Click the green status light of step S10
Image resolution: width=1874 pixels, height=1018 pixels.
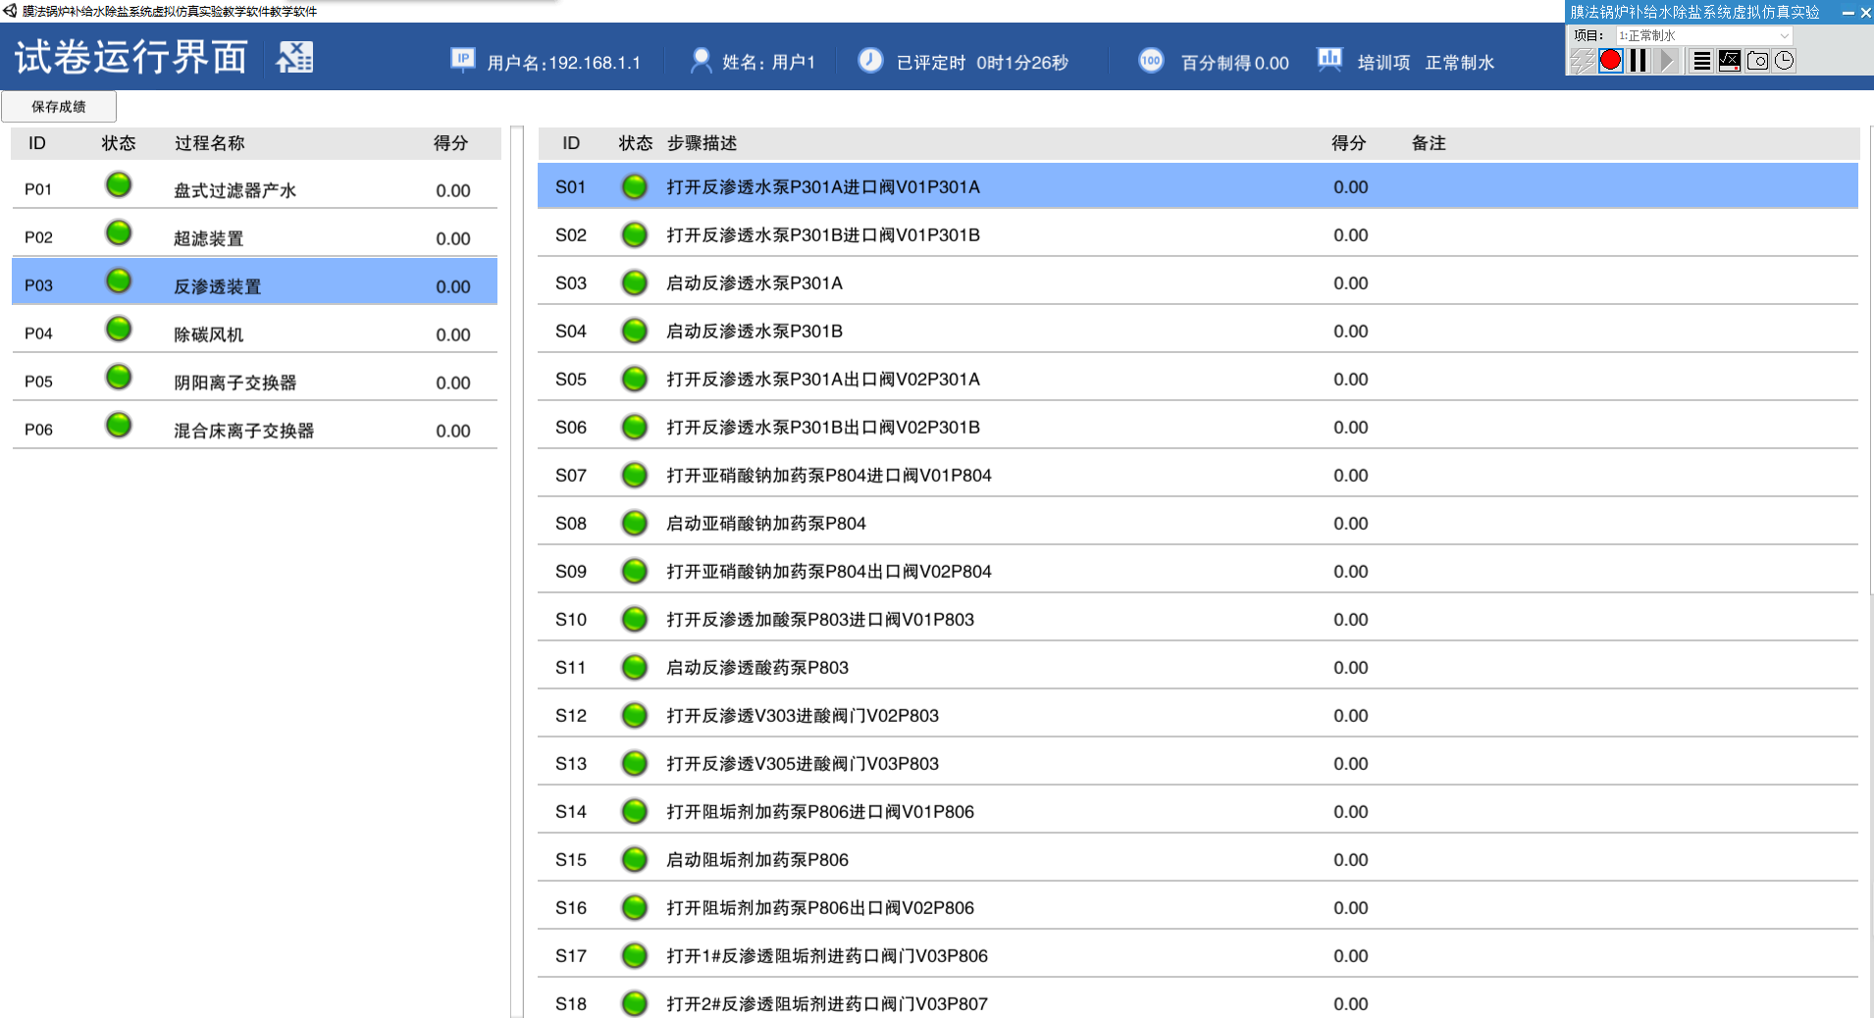point(635,619)
